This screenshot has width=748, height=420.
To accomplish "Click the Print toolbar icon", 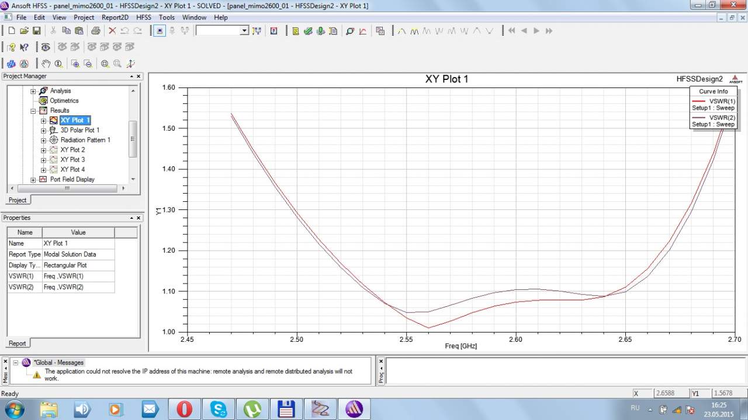I will click(x=95, y=31).
